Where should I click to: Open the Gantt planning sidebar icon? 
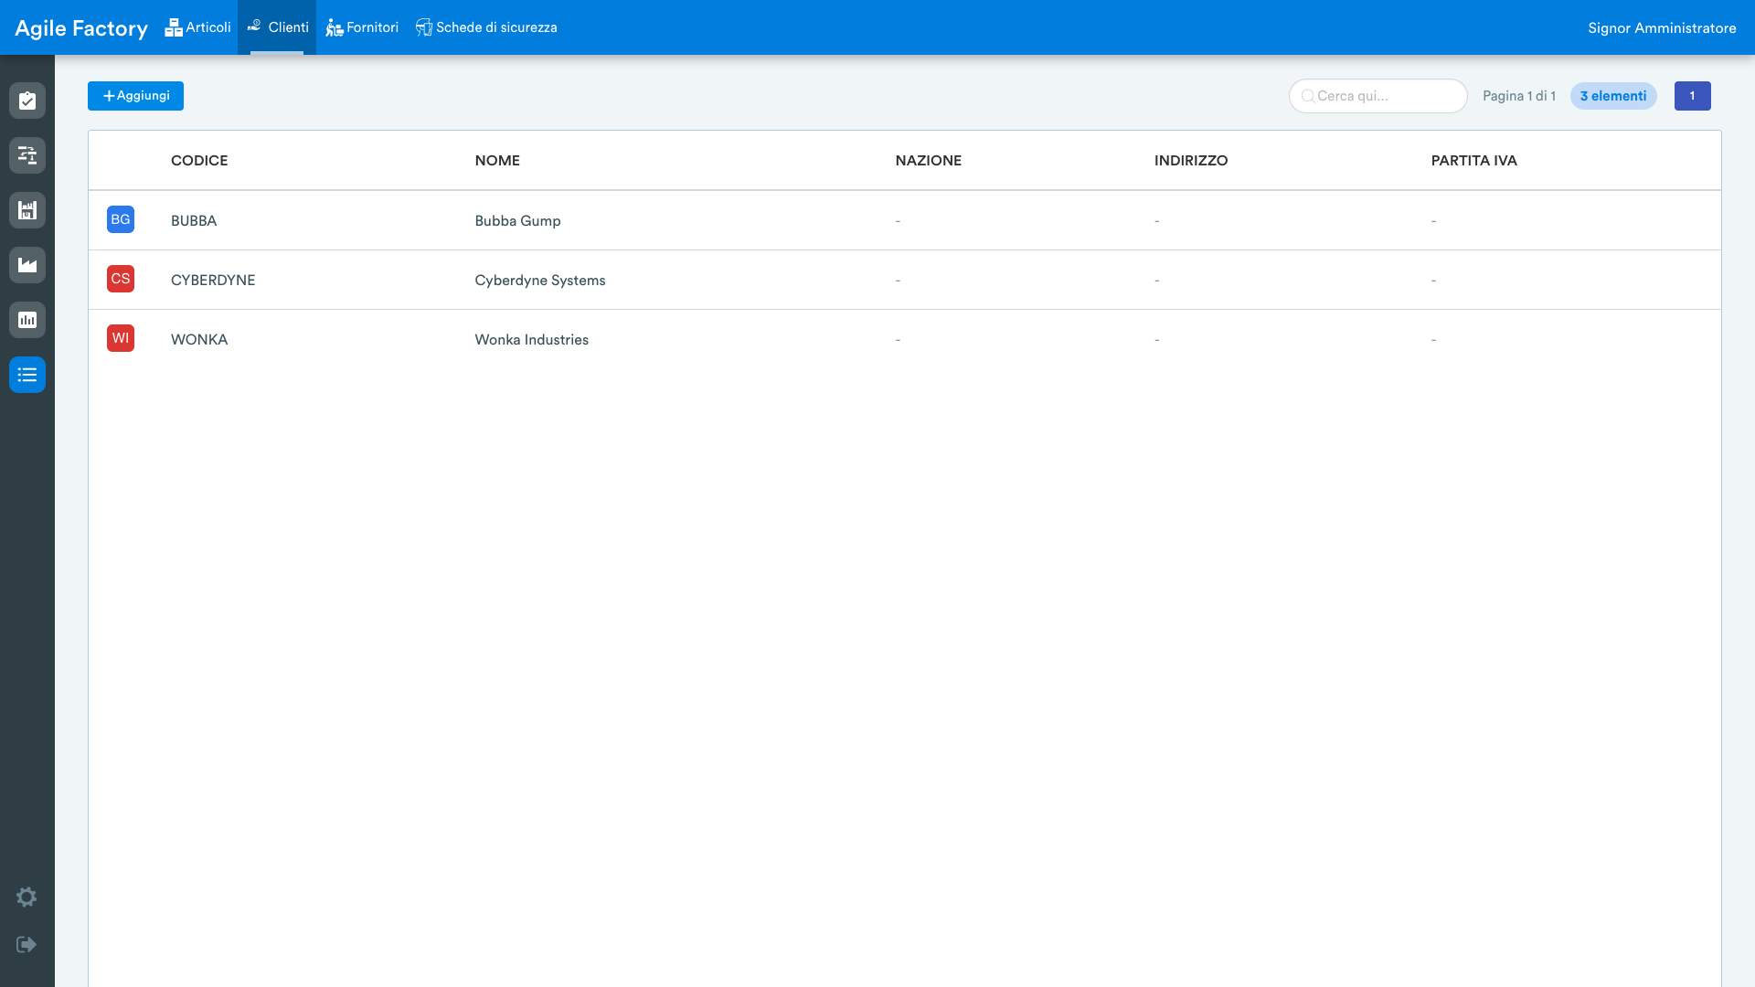[x=27, y=155]
